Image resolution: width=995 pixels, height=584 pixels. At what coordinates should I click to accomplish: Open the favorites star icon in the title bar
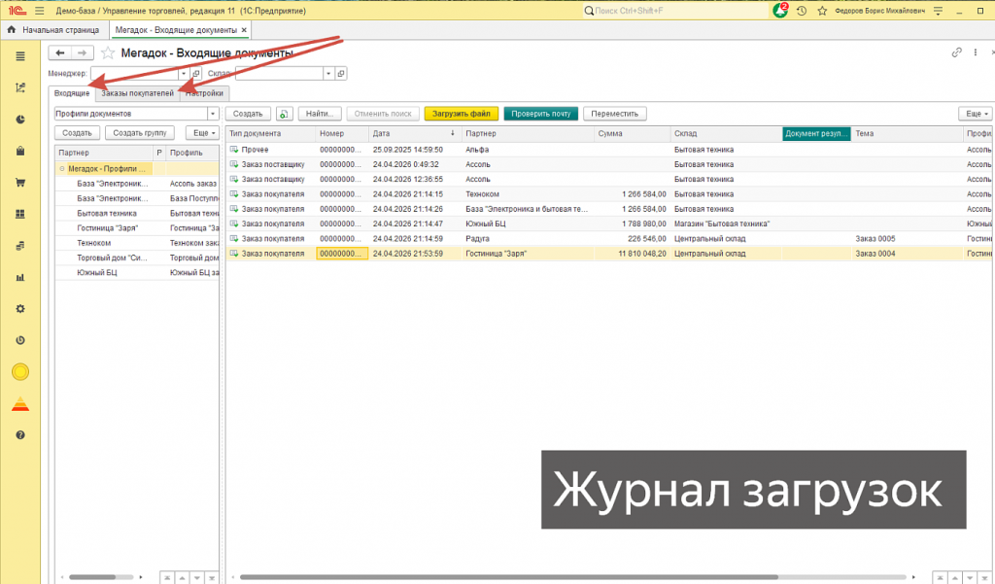coord(822,11)
